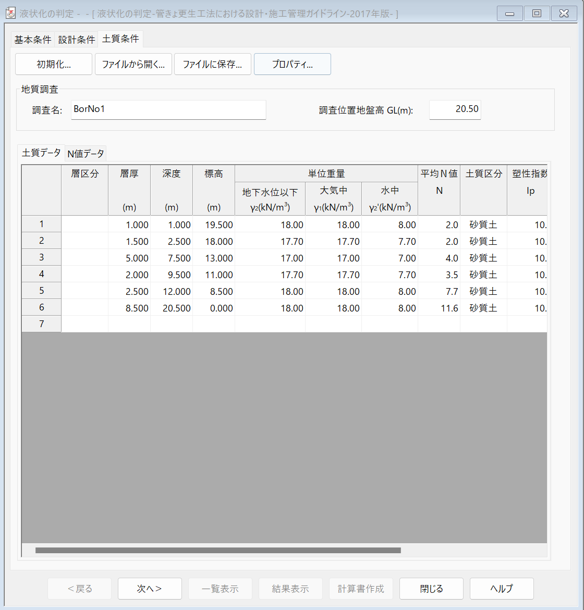The image size is (584, 610).
Task: Select the 土質条件 tab
Action: pos(120,39)
